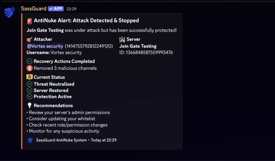Click the castle emoji beside Server
Image resolution: width=275 pixels, height=161 pixels.
pos(122,39)
